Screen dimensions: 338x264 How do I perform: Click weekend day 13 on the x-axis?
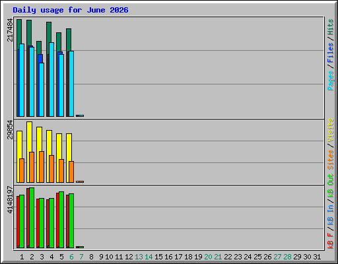tap(139, 257)
